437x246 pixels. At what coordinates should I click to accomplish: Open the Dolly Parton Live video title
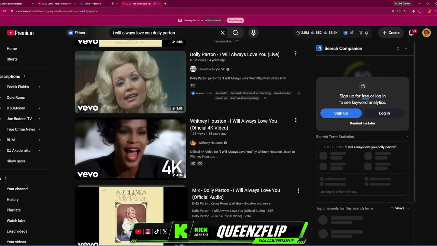[x=235, y=54]
